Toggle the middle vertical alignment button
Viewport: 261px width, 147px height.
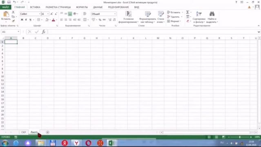[x=66, y=13]
